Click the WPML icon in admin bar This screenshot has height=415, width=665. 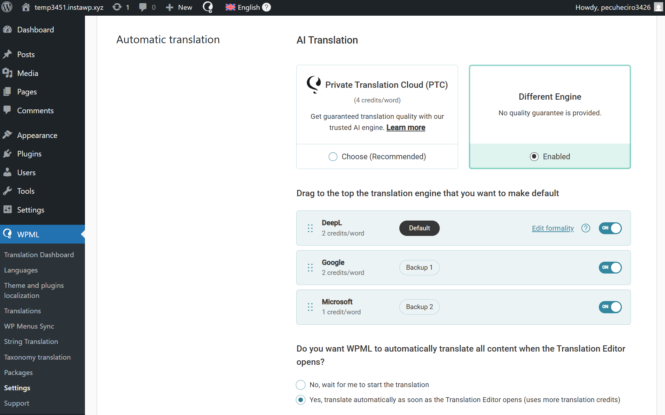coord(208,7)
